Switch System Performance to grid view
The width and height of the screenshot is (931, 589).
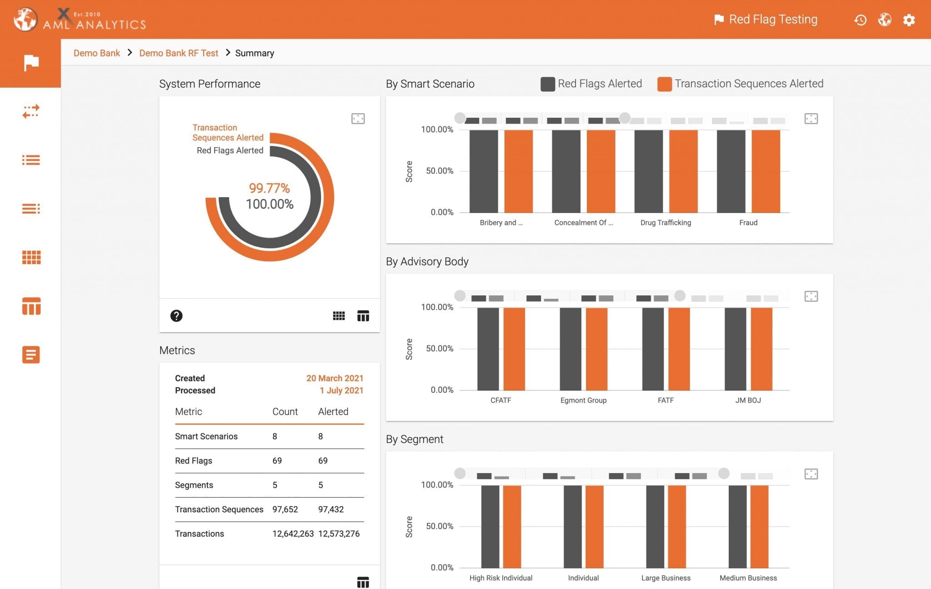pyautogui.click(x=339, y=315)
